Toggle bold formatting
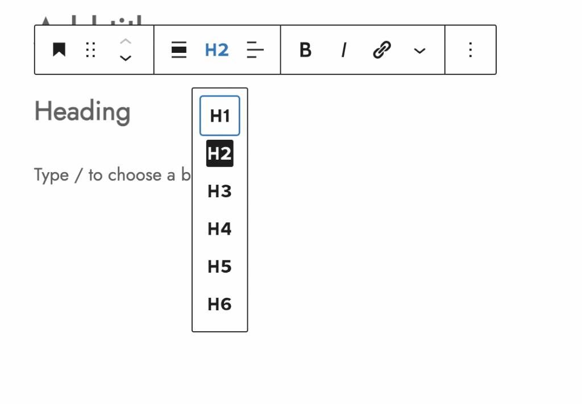 [x=305, y=50]
